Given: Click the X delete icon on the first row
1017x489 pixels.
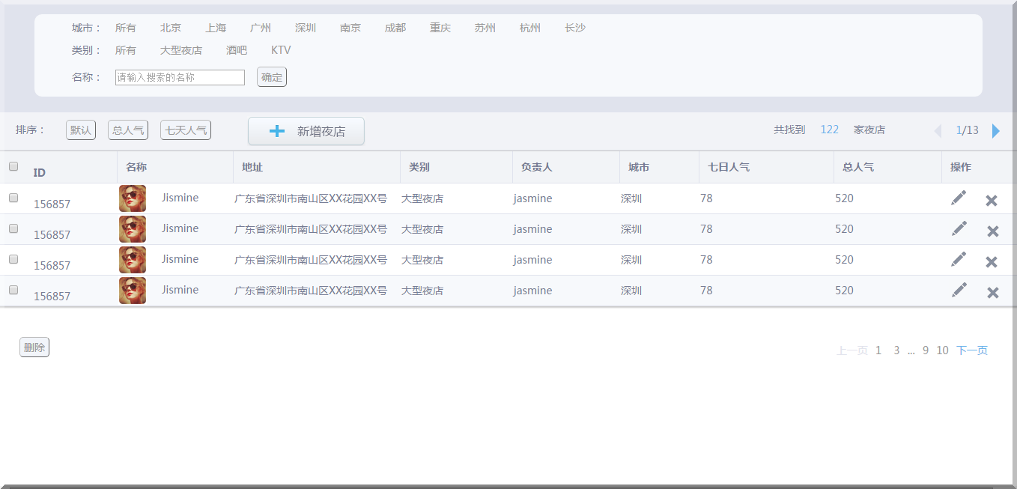Looking at the screenshot, I should pos(991,199).
